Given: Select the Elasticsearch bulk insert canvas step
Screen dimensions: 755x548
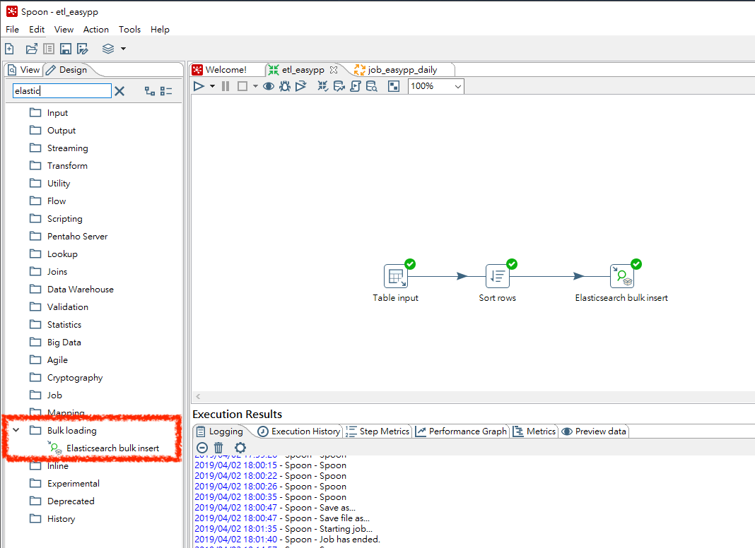Looking at the screenshot, I should (x=621, y=276).
